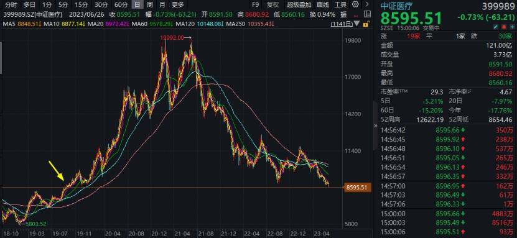
Task: Collapse side panel with double-arrow icon
Action: tap(376, 126)
